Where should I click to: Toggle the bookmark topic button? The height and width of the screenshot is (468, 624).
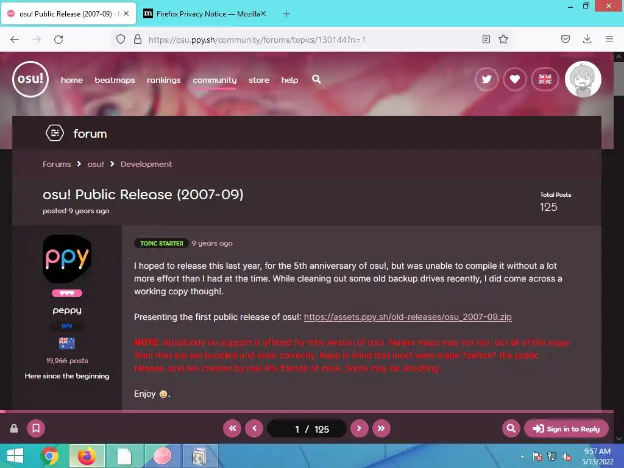click(36, 428)
